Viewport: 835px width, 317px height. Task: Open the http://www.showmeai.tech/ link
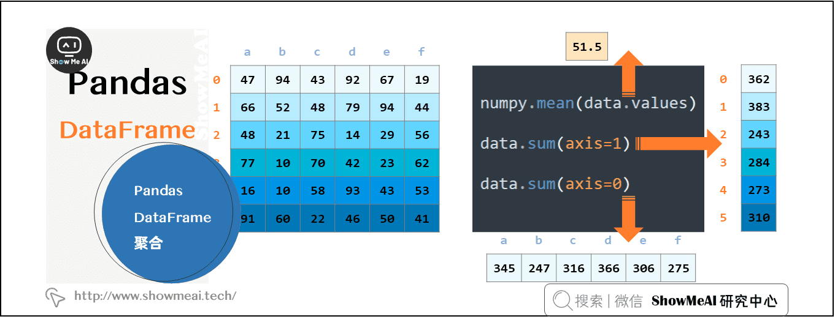[x=155, y=296]
